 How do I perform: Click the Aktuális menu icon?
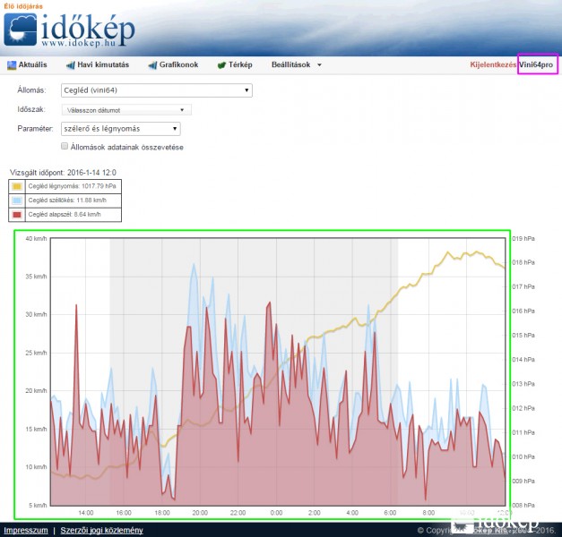point(12,65)
